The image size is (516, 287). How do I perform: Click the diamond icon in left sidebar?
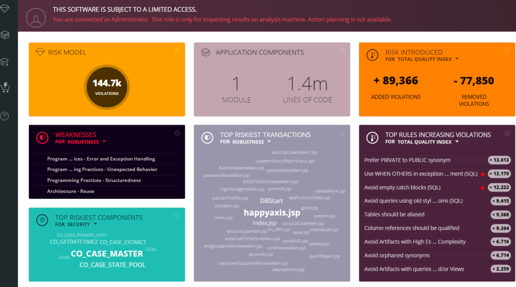point(5,9)
